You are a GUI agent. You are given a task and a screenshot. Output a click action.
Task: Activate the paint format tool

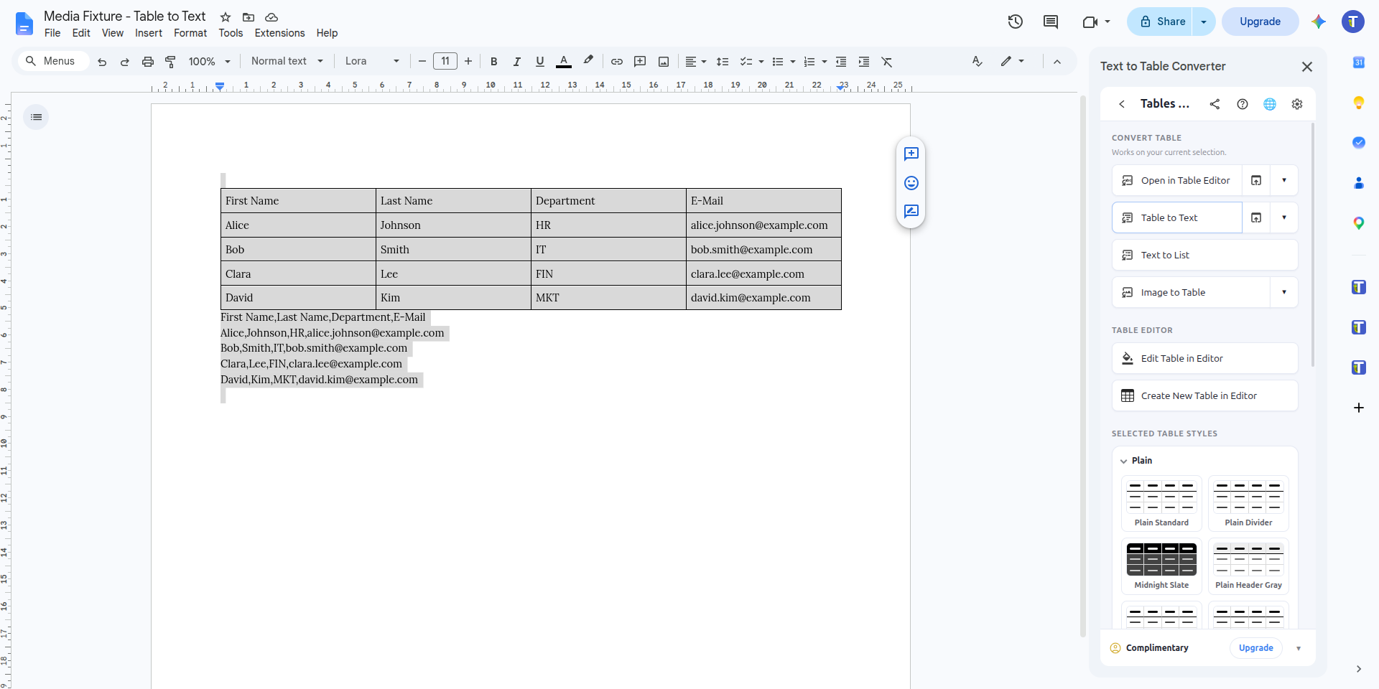(x=170, y=62)
